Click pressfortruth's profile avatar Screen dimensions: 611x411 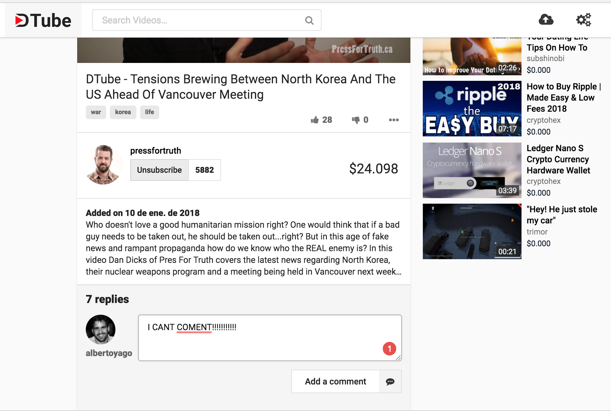[x=104, y=165]
